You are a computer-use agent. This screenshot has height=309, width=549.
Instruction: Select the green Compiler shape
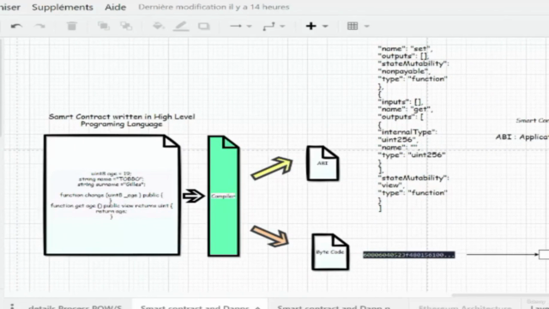tap(223, 197)
